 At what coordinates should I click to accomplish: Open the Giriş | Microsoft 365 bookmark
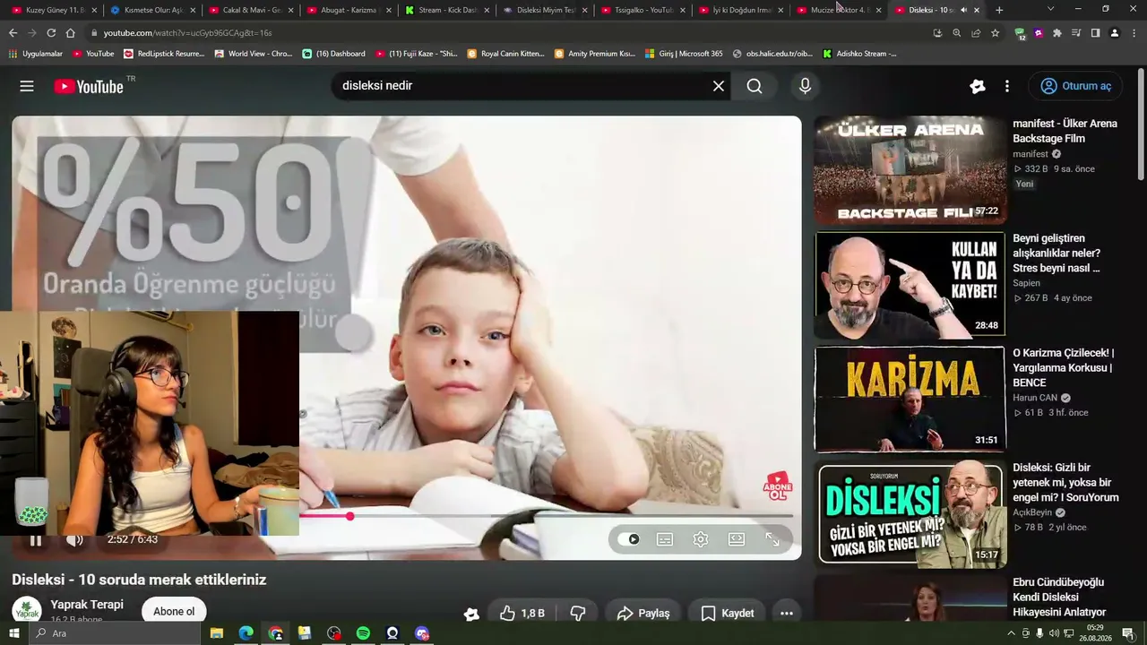684,54
